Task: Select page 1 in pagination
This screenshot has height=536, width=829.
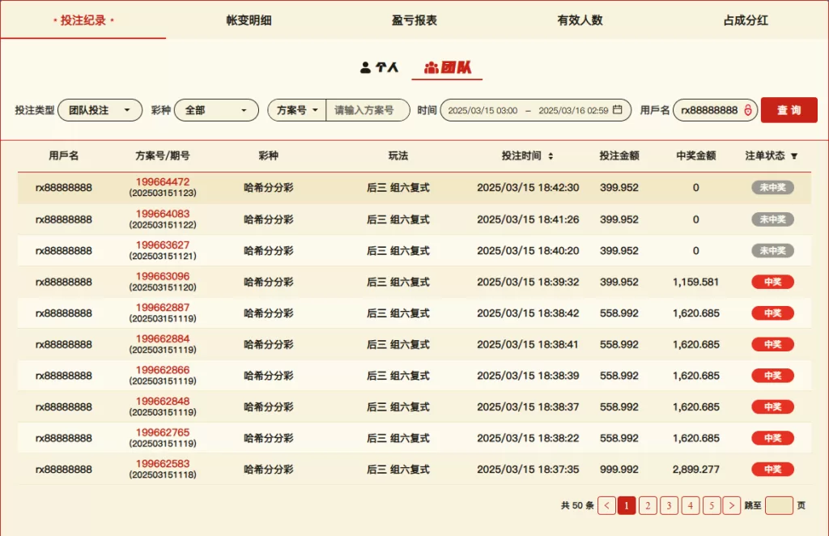Action: [627, 505]
